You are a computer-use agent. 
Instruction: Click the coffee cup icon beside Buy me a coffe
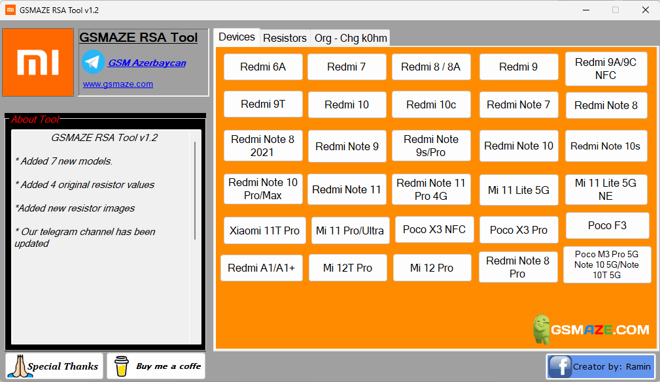click(x=122, y=366)
